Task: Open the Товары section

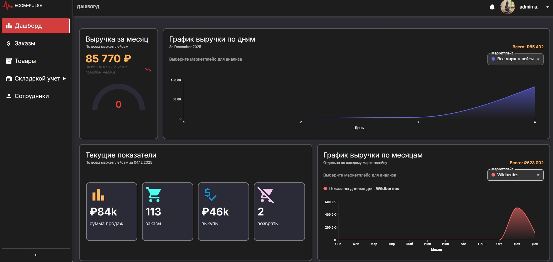Action: [36, 61]
